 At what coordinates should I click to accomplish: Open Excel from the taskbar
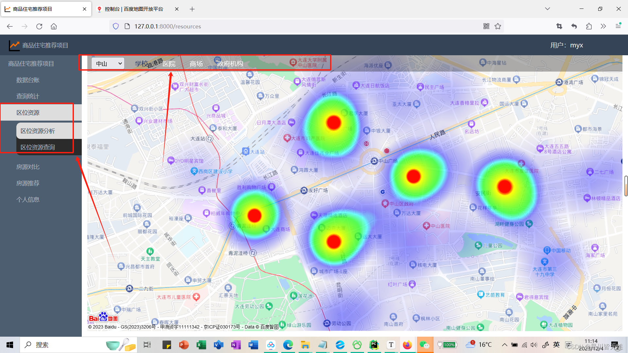click(x=201, y=345)
